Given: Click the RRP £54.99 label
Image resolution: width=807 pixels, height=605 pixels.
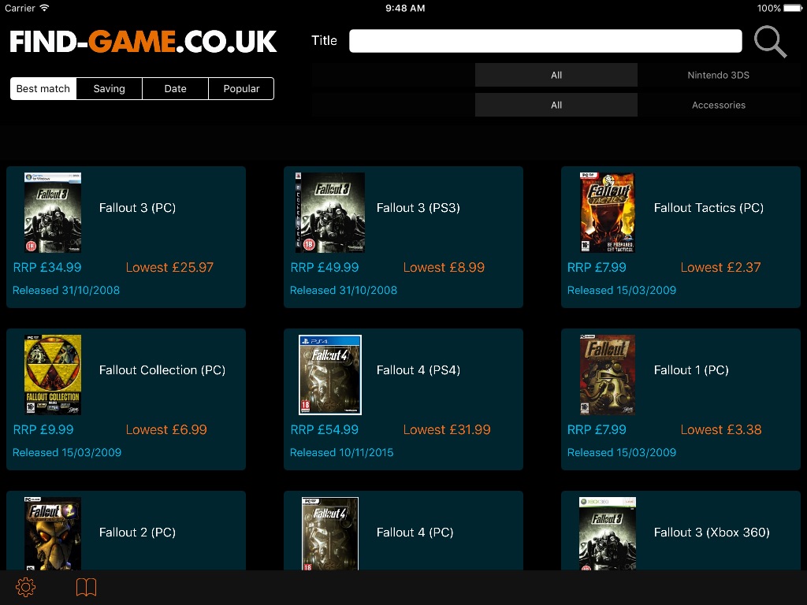Looking at the screenshot, I should tap(325, 429).
